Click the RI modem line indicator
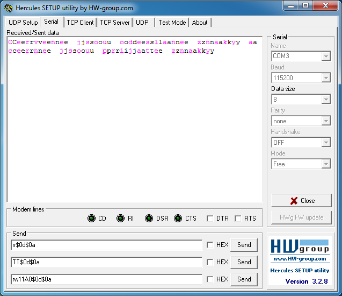 pyautogui.click(x=120, y=219)
